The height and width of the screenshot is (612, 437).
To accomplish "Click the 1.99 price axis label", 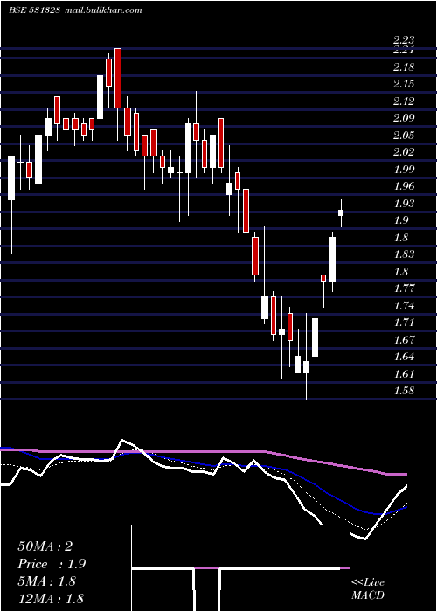I will [x=404, y=169].
